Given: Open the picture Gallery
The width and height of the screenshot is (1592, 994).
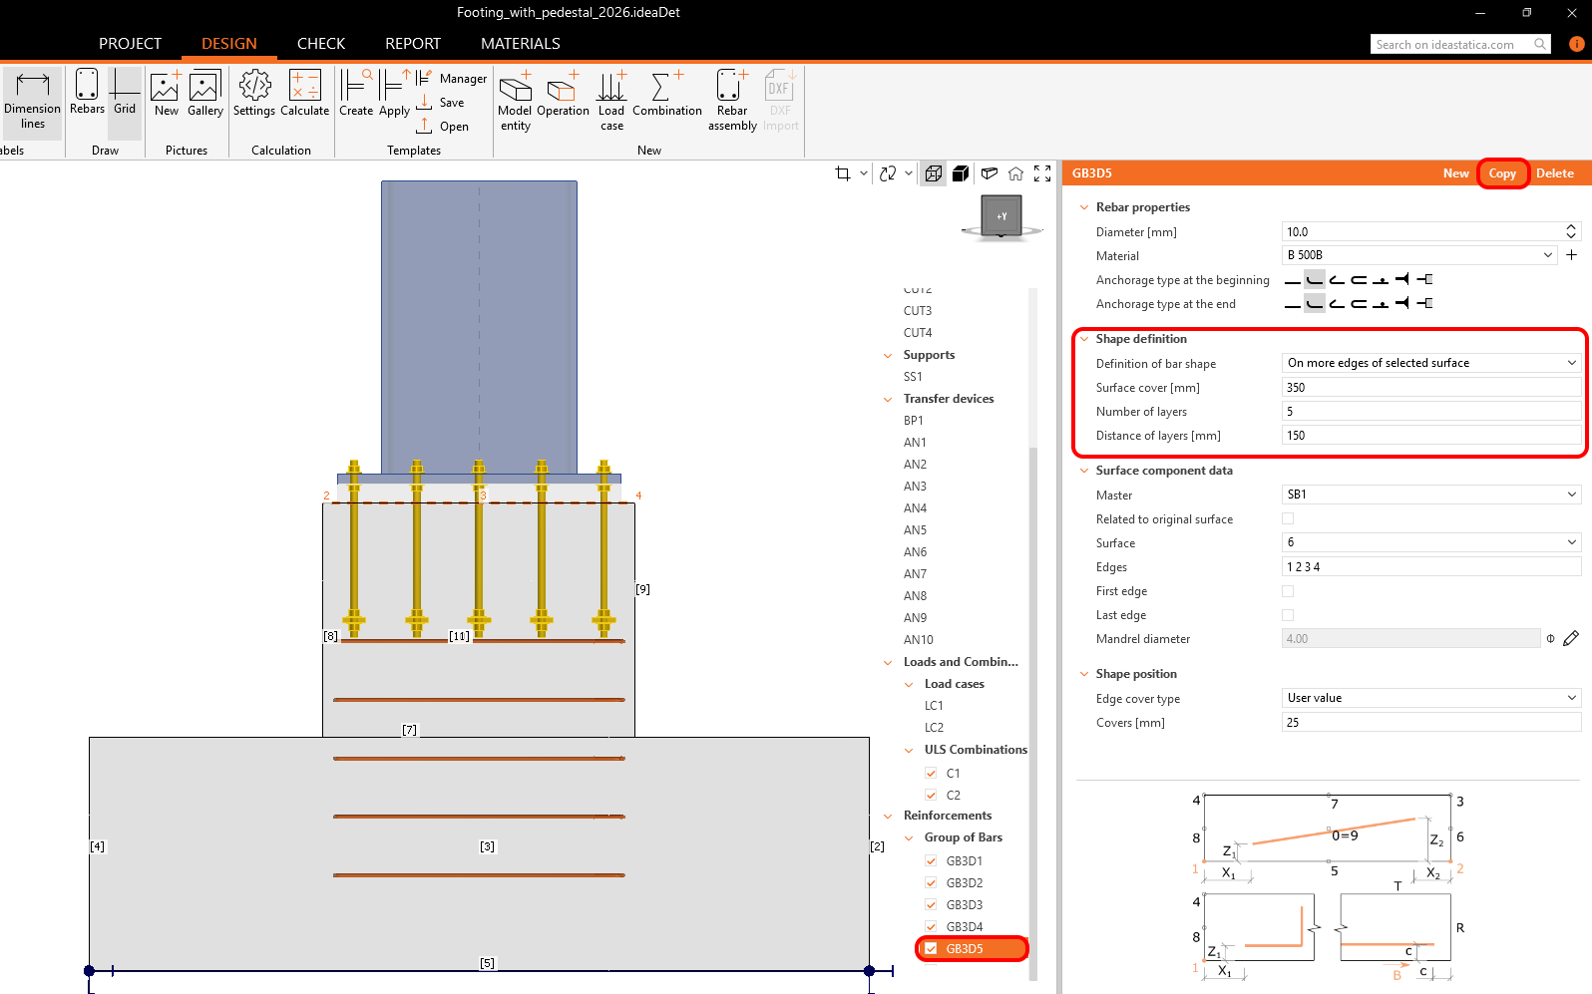Looking at the screenshot, I should pyautogui.click(x=204, y=94).
